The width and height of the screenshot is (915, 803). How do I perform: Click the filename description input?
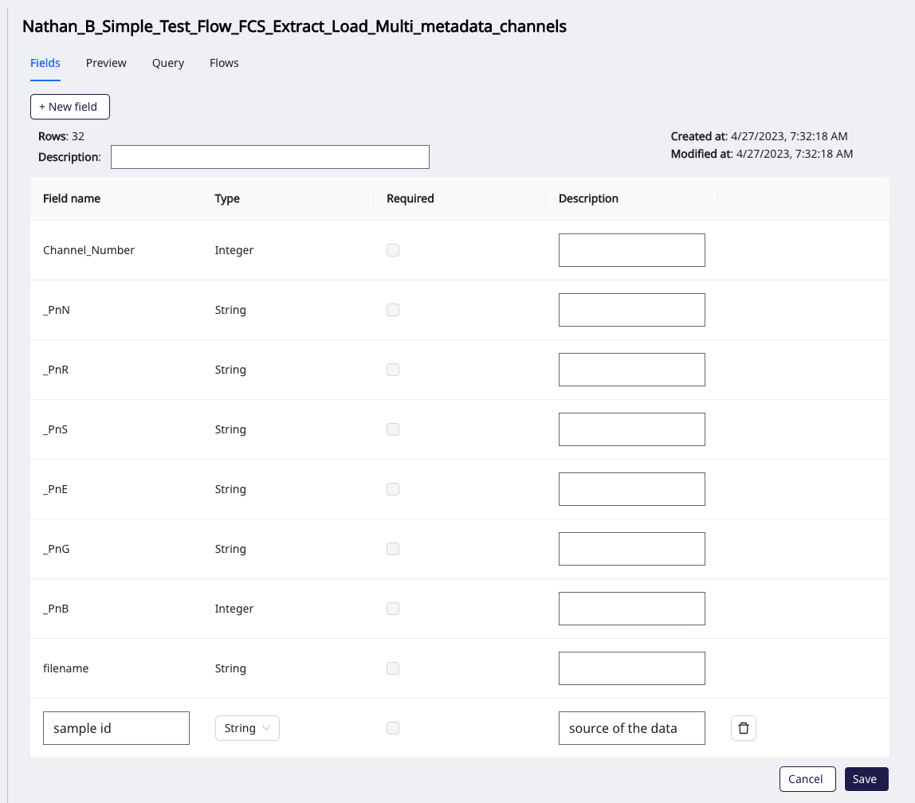coord(632,668)
